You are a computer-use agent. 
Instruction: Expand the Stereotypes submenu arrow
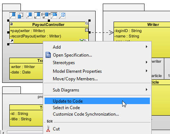pyautogui.click(x=147, y=62)
